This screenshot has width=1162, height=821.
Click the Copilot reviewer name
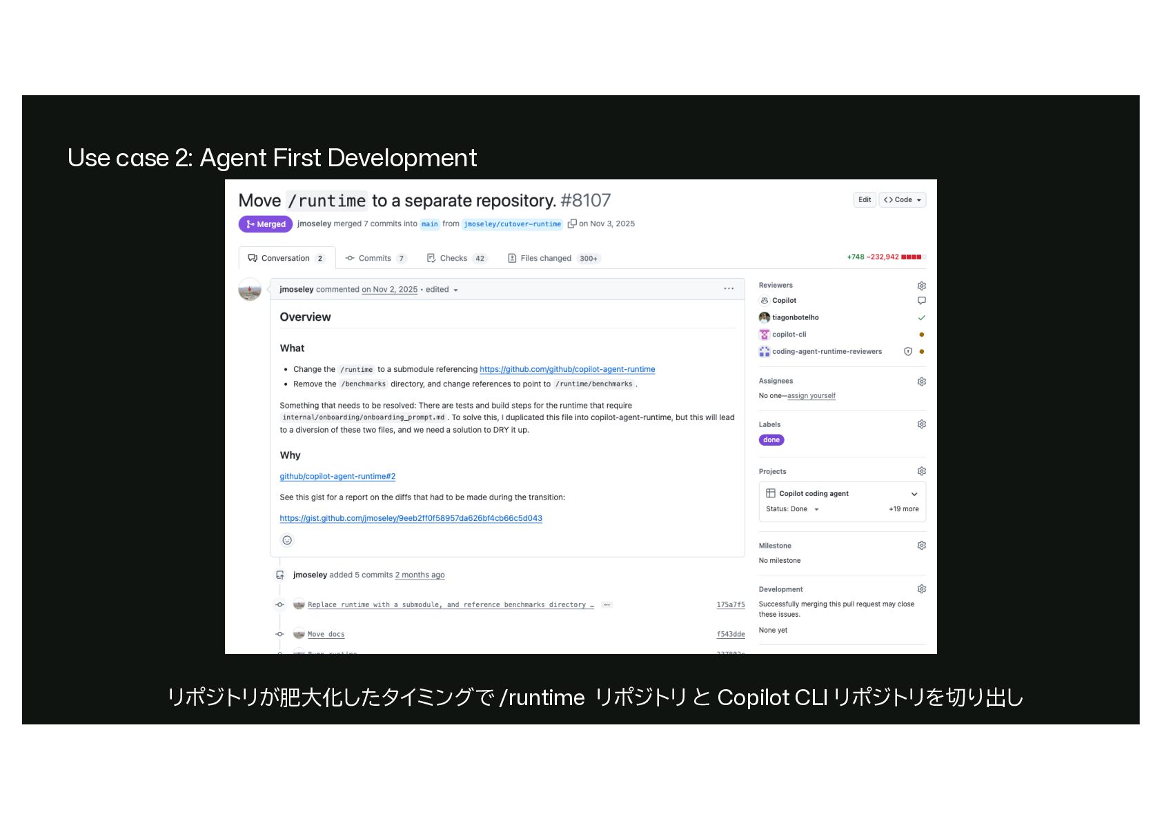coord(784,301)
